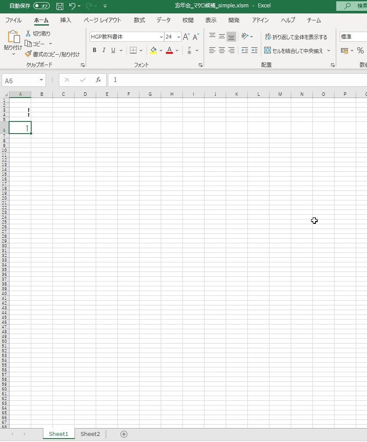Switch to 数式 tab
367x442 pixels.
click(x=140, y=20)
